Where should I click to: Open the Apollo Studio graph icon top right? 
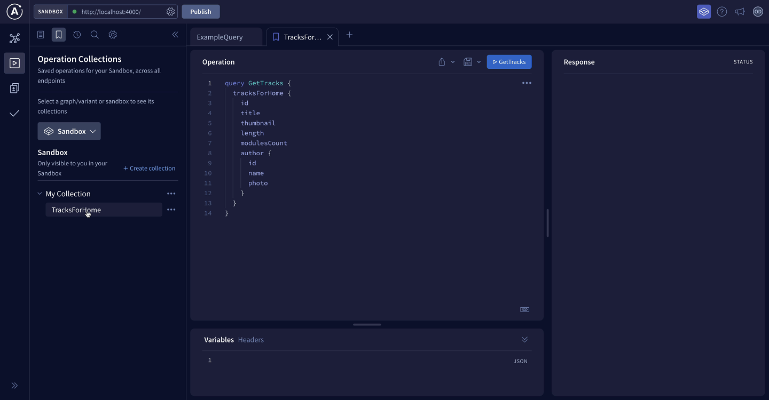pyautogui.click(x=704, y=12)
